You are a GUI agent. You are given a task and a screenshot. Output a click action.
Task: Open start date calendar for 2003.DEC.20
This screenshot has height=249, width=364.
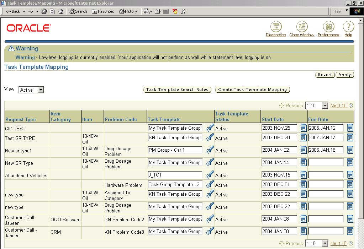pyautogui.click(x=304, y=137)
